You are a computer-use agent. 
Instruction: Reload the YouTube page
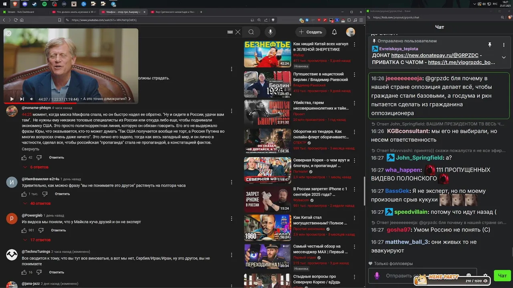[16, 20]
